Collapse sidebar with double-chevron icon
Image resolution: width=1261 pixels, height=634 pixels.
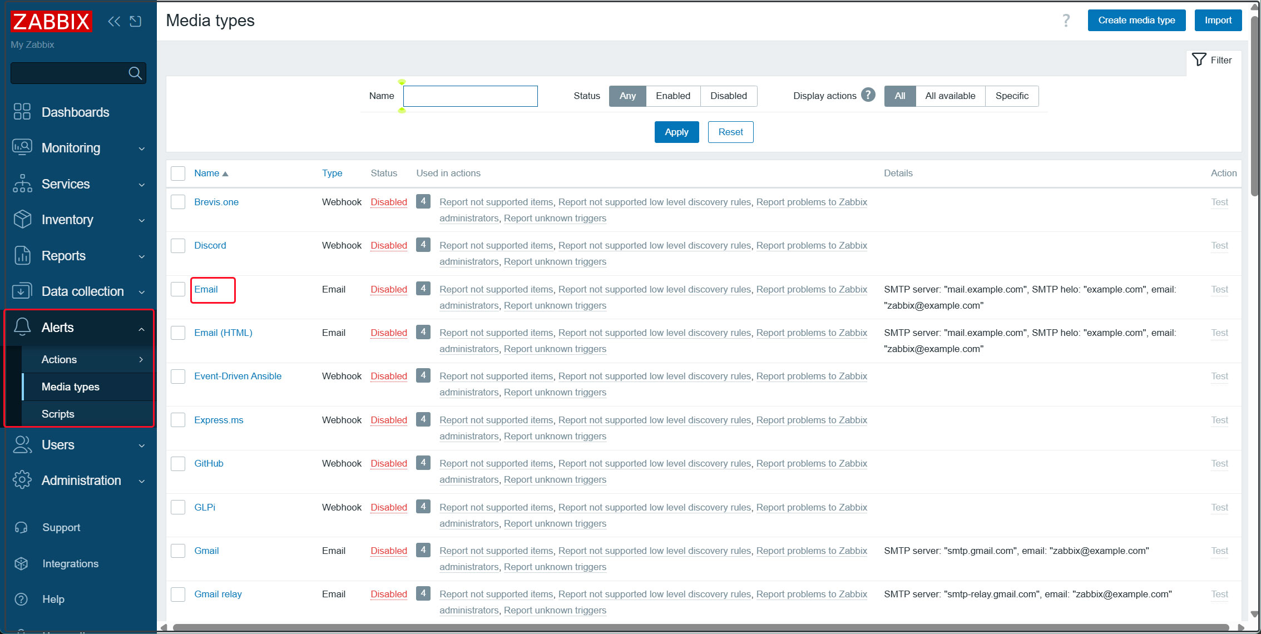click(x=114, y=21)
